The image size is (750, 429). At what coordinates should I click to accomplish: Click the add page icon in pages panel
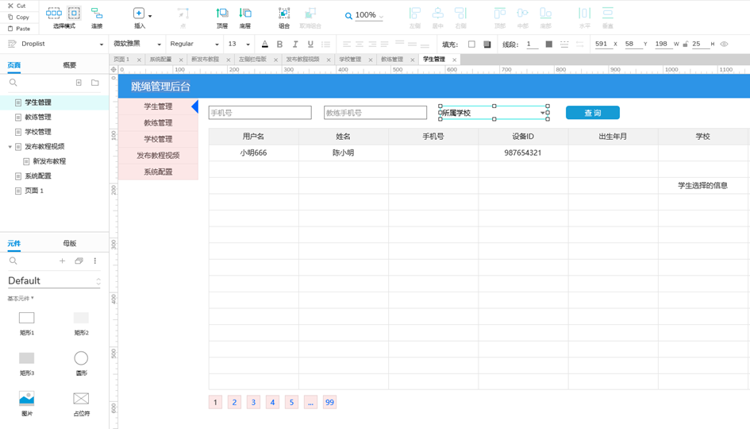pos(79,83)
